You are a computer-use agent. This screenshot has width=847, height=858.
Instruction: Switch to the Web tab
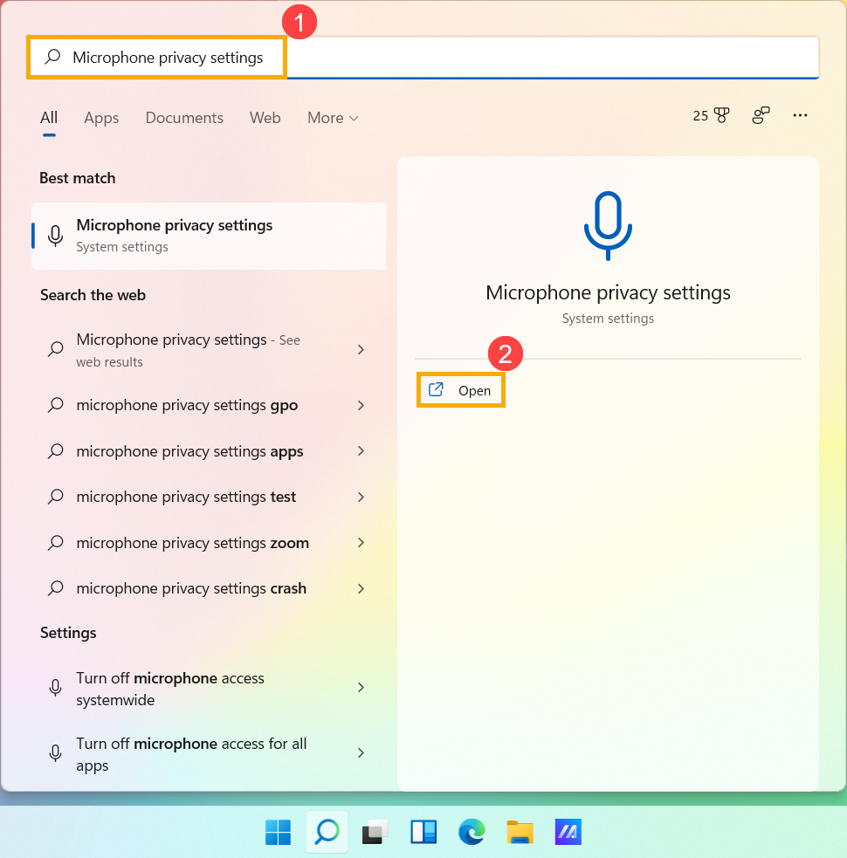tap(265, 118)
